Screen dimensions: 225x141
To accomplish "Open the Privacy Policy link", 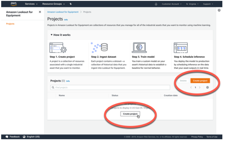I will click(x=197, y=137).
